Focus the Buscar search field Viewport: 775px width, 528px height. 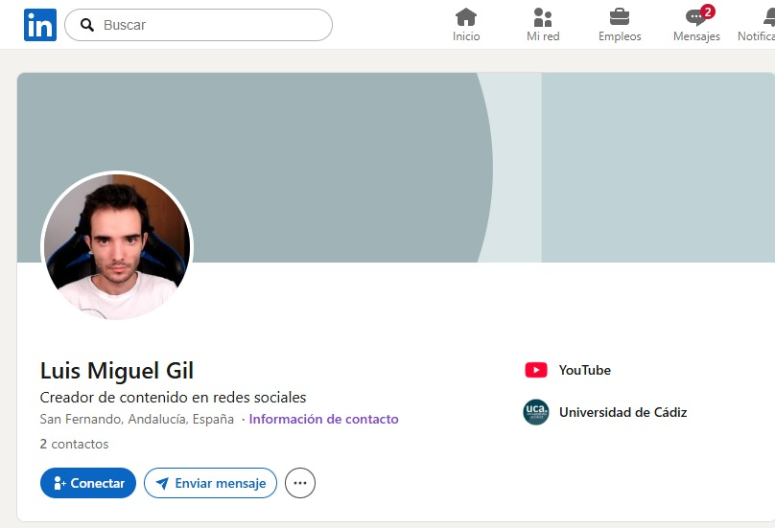199,25
